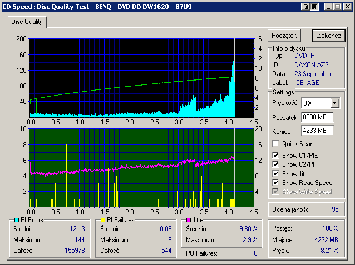
Task: Click the PI Errors maximum value 144
Action: pyautogui.click(x=80, y=239)
